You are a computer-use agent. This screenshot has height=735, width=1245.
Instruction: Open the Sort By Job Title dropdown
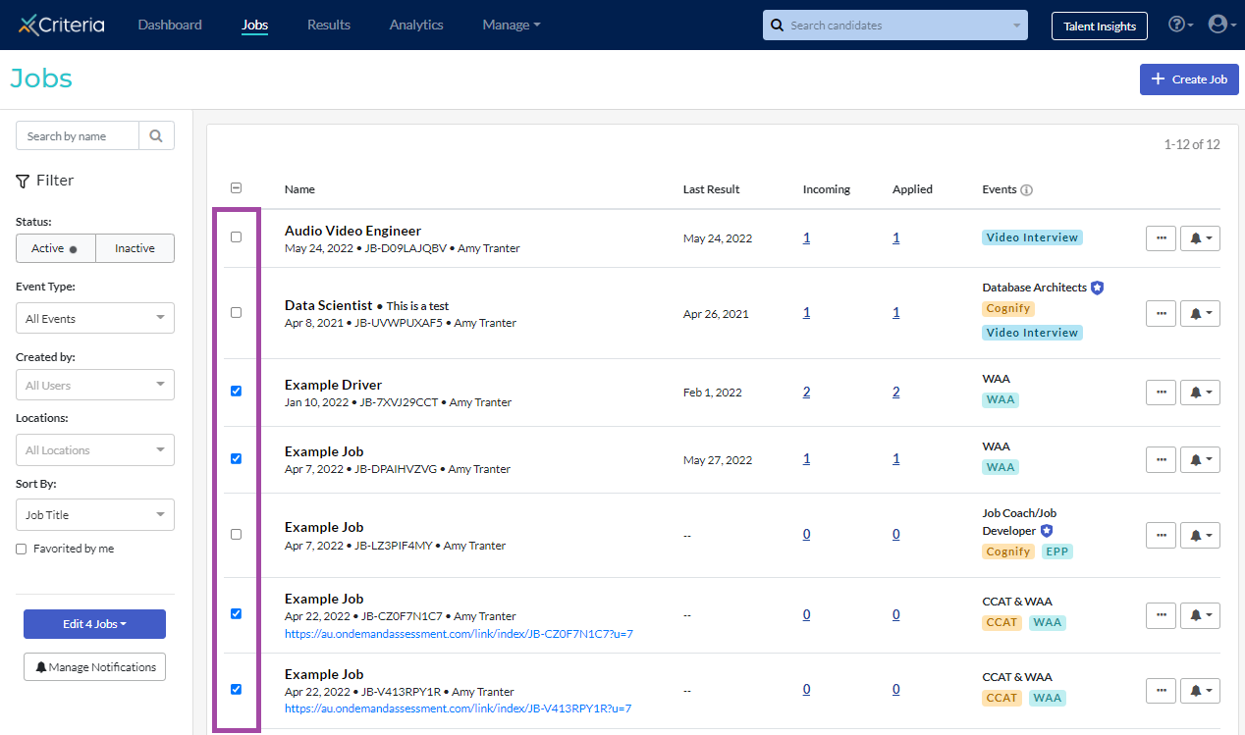(x=95, y=514)
